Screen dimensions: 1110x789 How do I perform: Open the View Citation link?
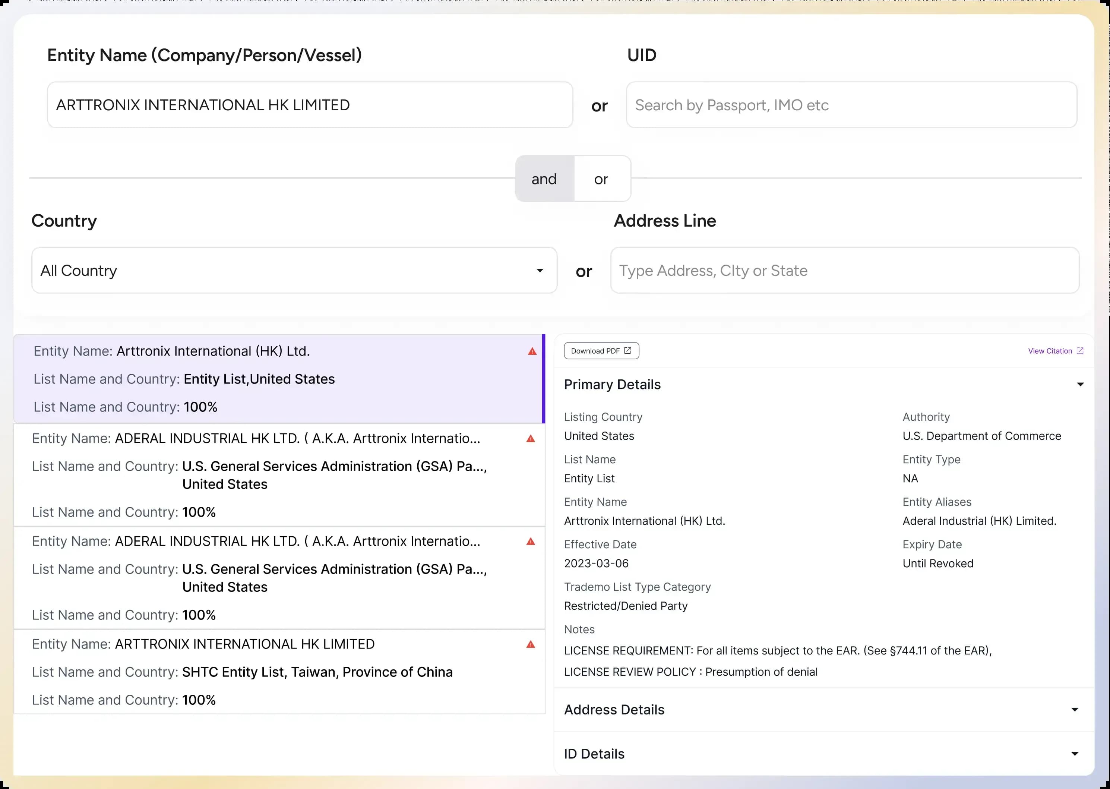point(1049,351)
